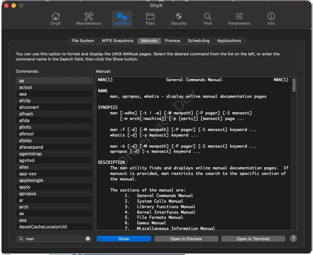Select the apropos command in the list
The height and width of the screenshot is (255, 313).
(x=54, y=193)
